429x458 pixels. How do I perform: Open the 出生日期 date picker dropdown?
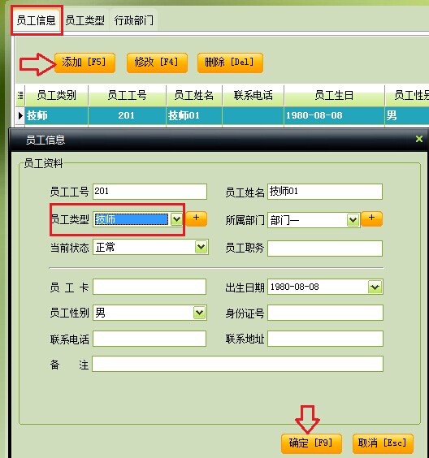(x=375, y=287)
